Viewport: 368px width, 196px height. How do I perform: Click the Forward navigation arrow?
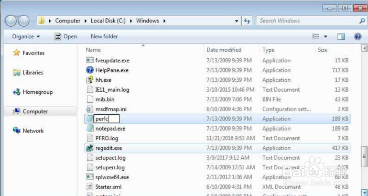coord(24,21)
